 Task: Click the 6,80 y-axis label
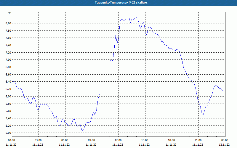pyautogui.click(x=8, y=67)
